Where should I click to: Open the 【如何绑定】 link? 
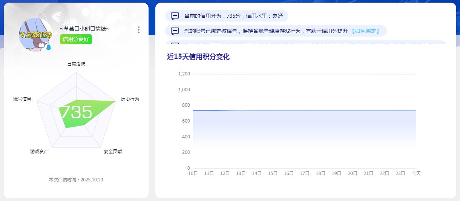(x=365, y=31)
